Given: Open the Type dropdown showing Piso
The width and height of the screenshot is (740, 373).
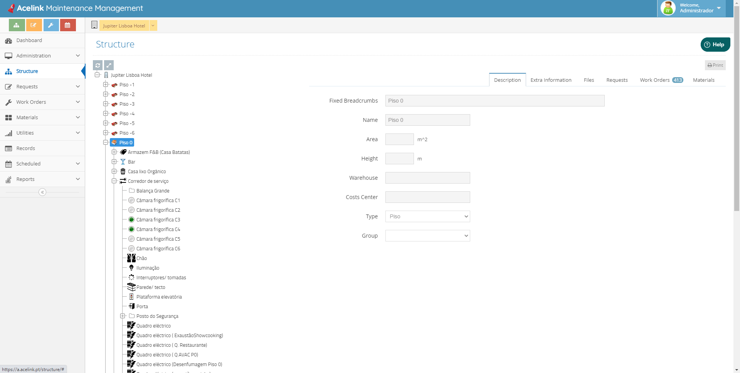Looking at the screenshot, I should click(x=427, y=216).
